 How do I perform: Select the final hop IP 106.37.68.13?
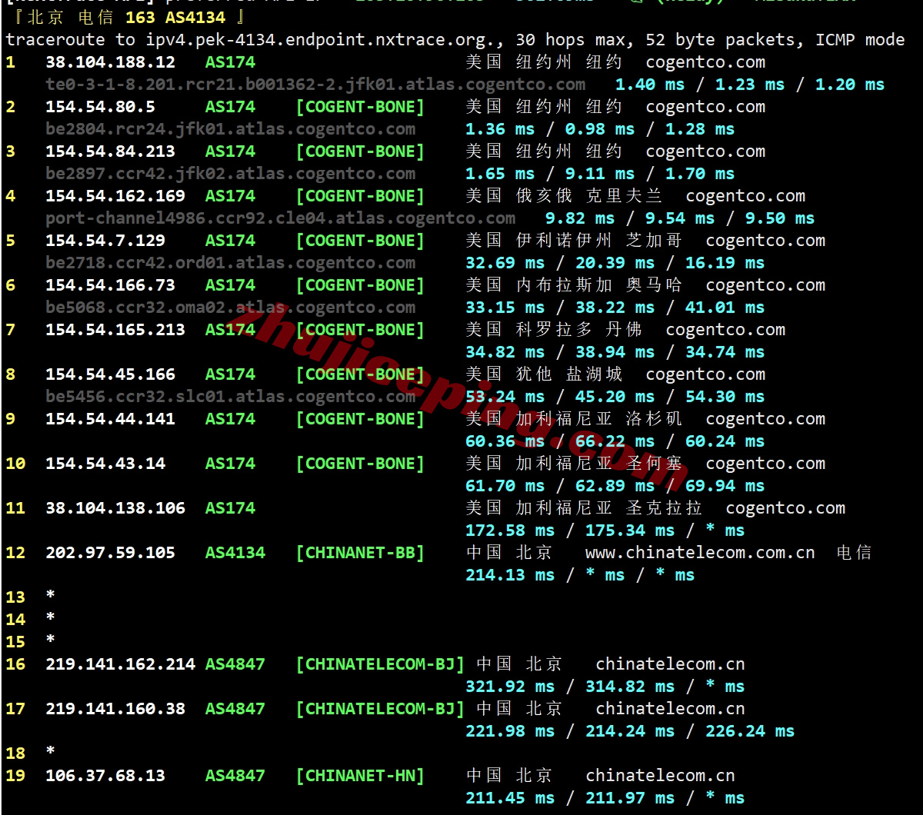[x=105, y=776]
